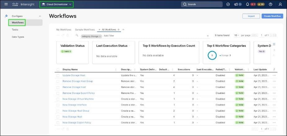Click the Import button
287x136 pixels.
tap(251, 16)
